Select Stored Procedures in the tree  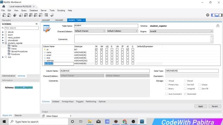tap(19, 51)
